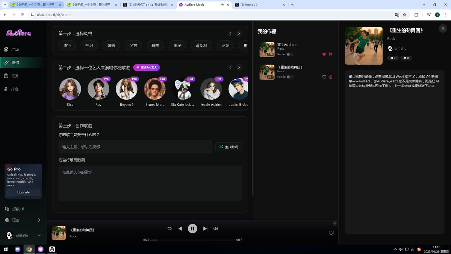
Task: Expand the 语言 language menu
Action: click(23, 220)
